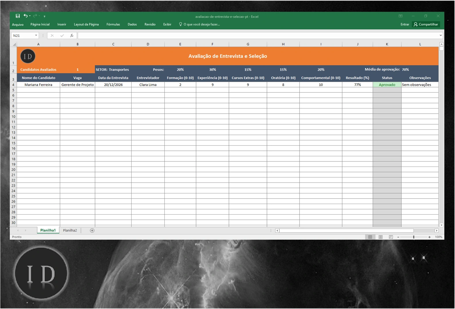Select the Dados ribbon tab
Screen dimensions: 455x309
(x=132, y=24)
